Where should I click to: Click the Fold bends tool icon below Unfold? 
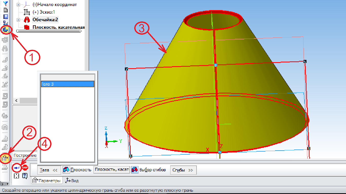pyautogui.click(x=5, y=166)
